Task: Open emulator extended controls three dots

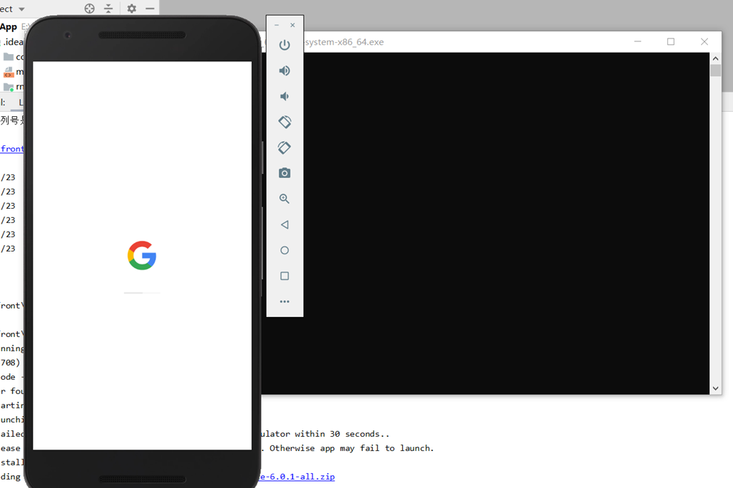Action: tap(285, 301)
